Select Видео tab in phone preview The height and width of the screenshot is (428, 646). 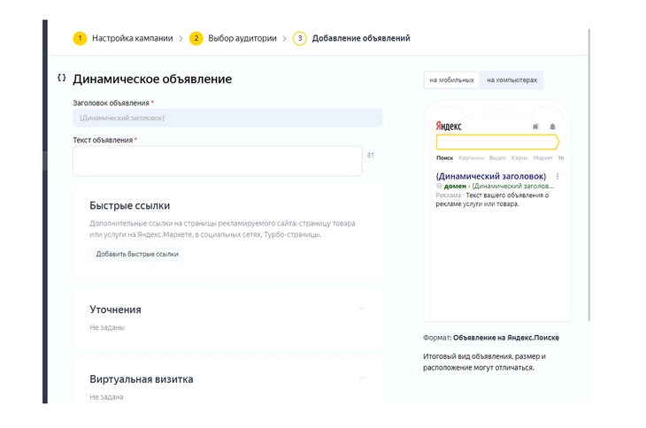point(497,157)
